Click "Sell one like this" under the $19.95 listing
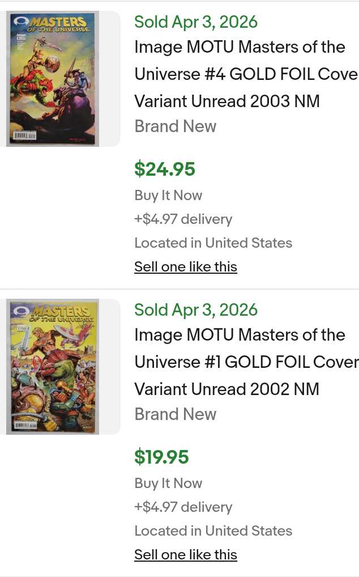 coord(186,554)
